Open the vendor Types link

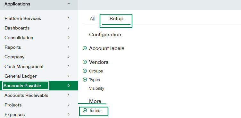pos(95,80)
